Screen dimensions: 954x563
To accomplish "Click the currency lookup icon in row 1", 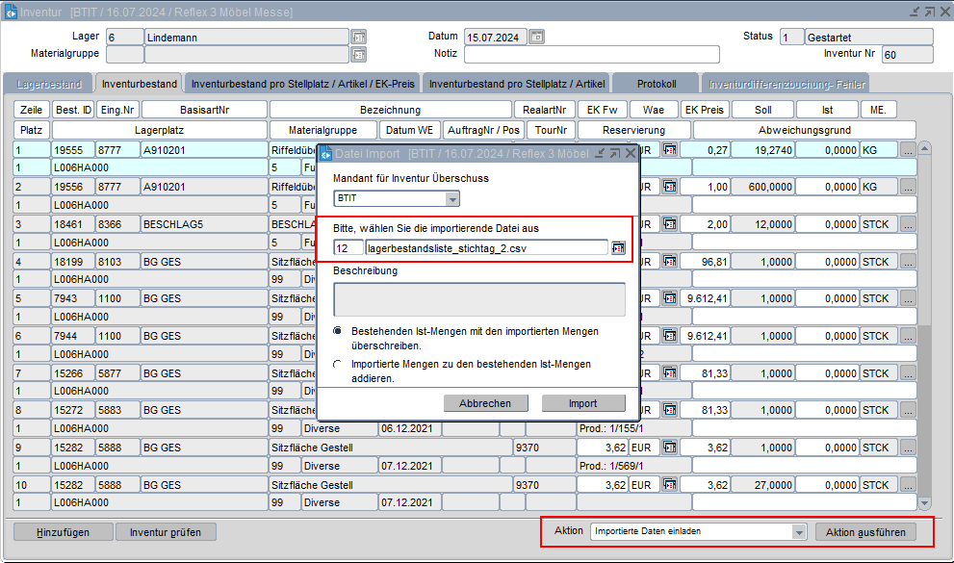I will tap(670, 149).
